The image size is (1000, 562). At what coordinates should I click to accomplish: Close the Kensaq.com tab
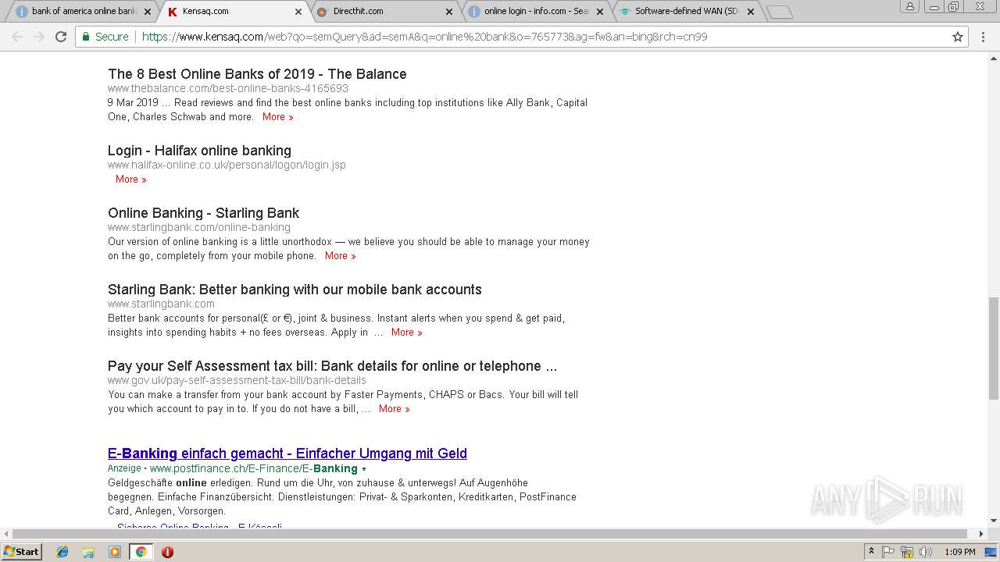(298, 12)
